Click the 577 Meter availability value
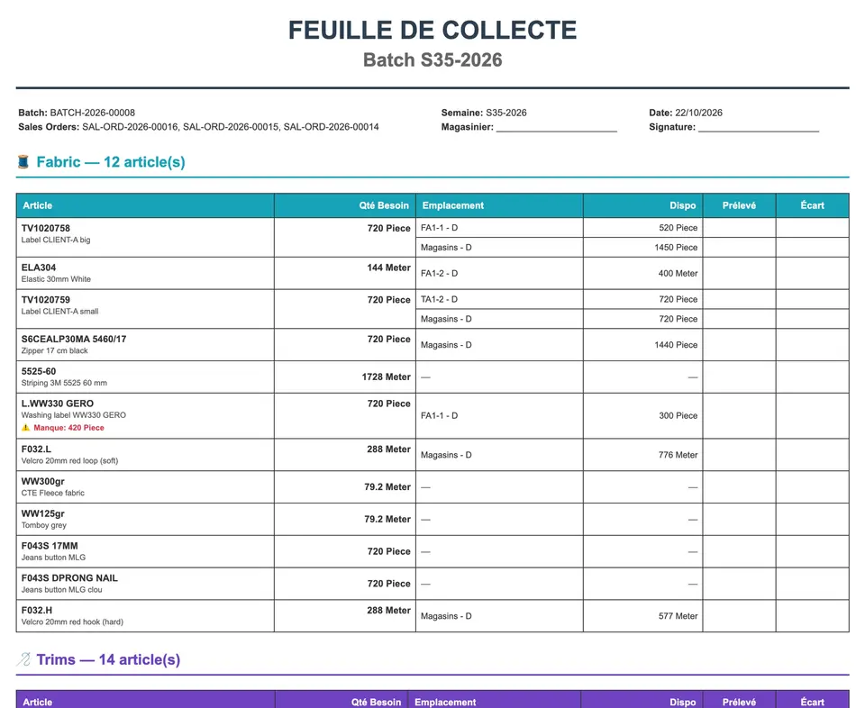The width and height of the screenshot is (865, 708). (x=678, y=616)
